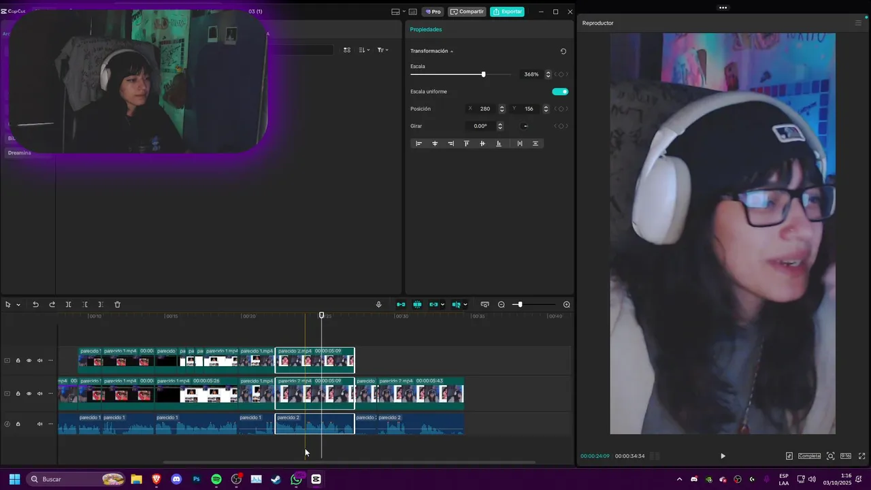Delete the selected clip with the trash icon

coord(117,304)
